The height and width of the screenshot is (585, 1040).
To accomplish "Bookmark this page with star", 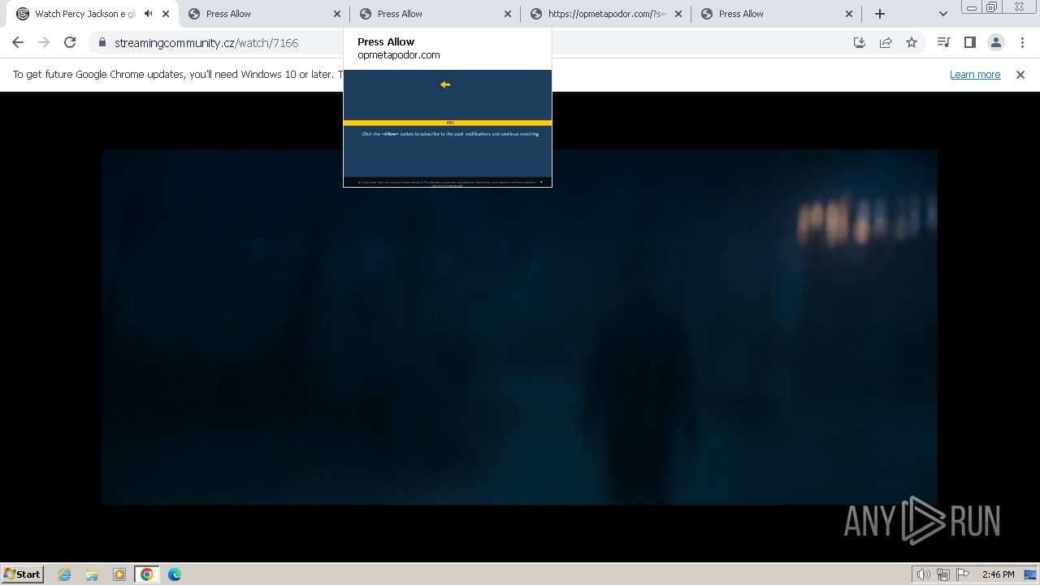I will pos(912,43).
